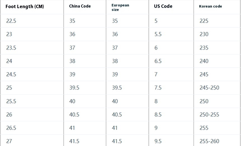The width and height of the screenshot is (241, 146).
Task: Select China Code cell with value 38
Action: tap(72, 61)
